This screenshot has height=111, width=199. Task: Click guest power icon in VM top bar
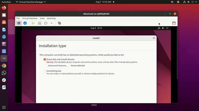(167, 28)
